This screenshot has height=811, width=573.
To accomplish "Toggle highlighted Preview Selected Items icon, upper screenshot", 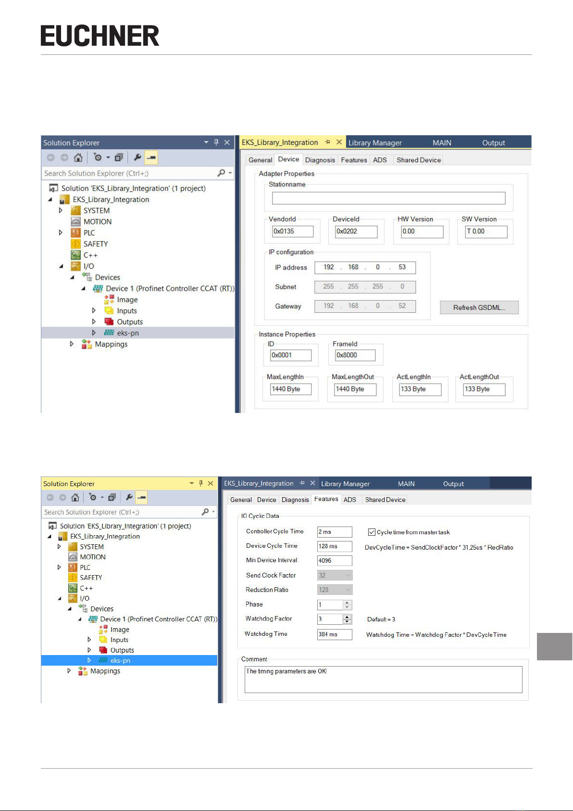I will click(x=151, y=157).
